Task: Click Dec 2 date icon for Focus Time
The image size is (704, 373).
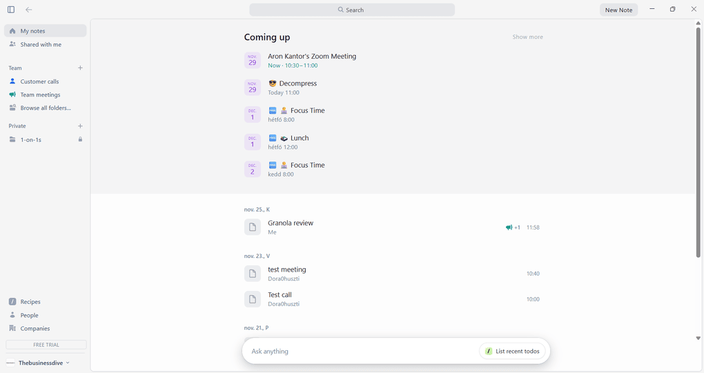Action: point(253,169)
